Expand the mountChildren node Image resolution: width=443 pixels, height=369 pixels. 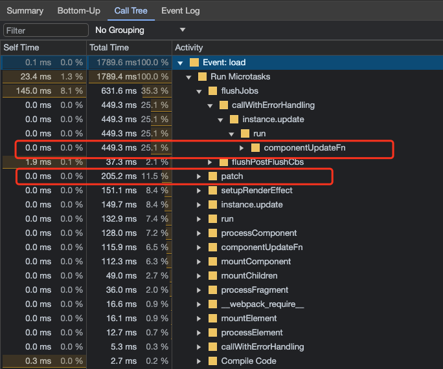[x=199, y=276]
